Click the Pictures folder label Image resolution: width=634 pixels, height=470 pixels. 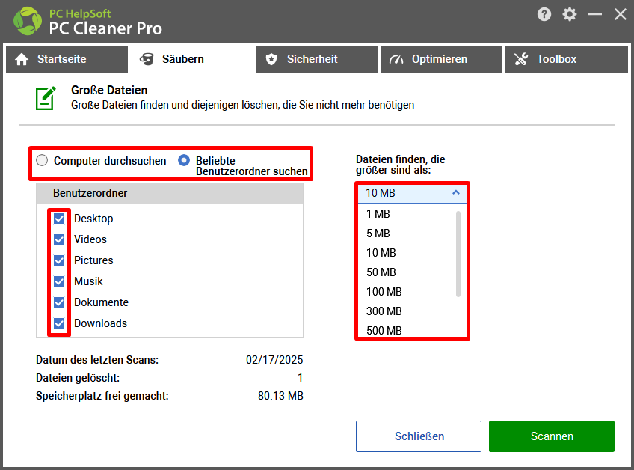(x=93, y=260)
